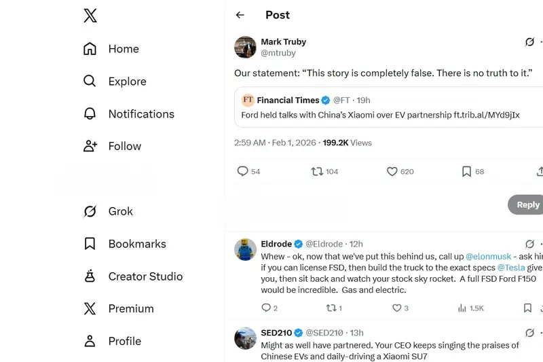Open Bookmarks from the sidebar
543x362 pixels.
(136, 244)
